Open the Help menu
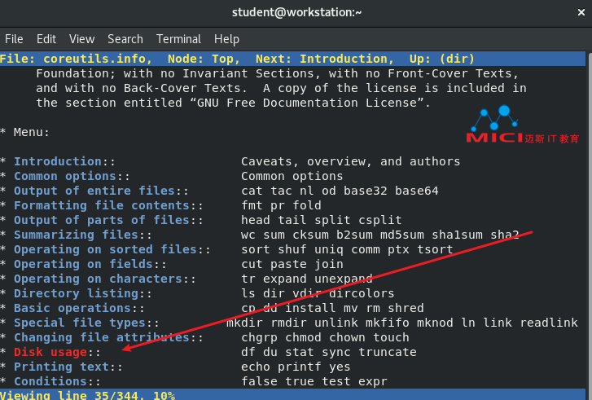 (226, 39)
